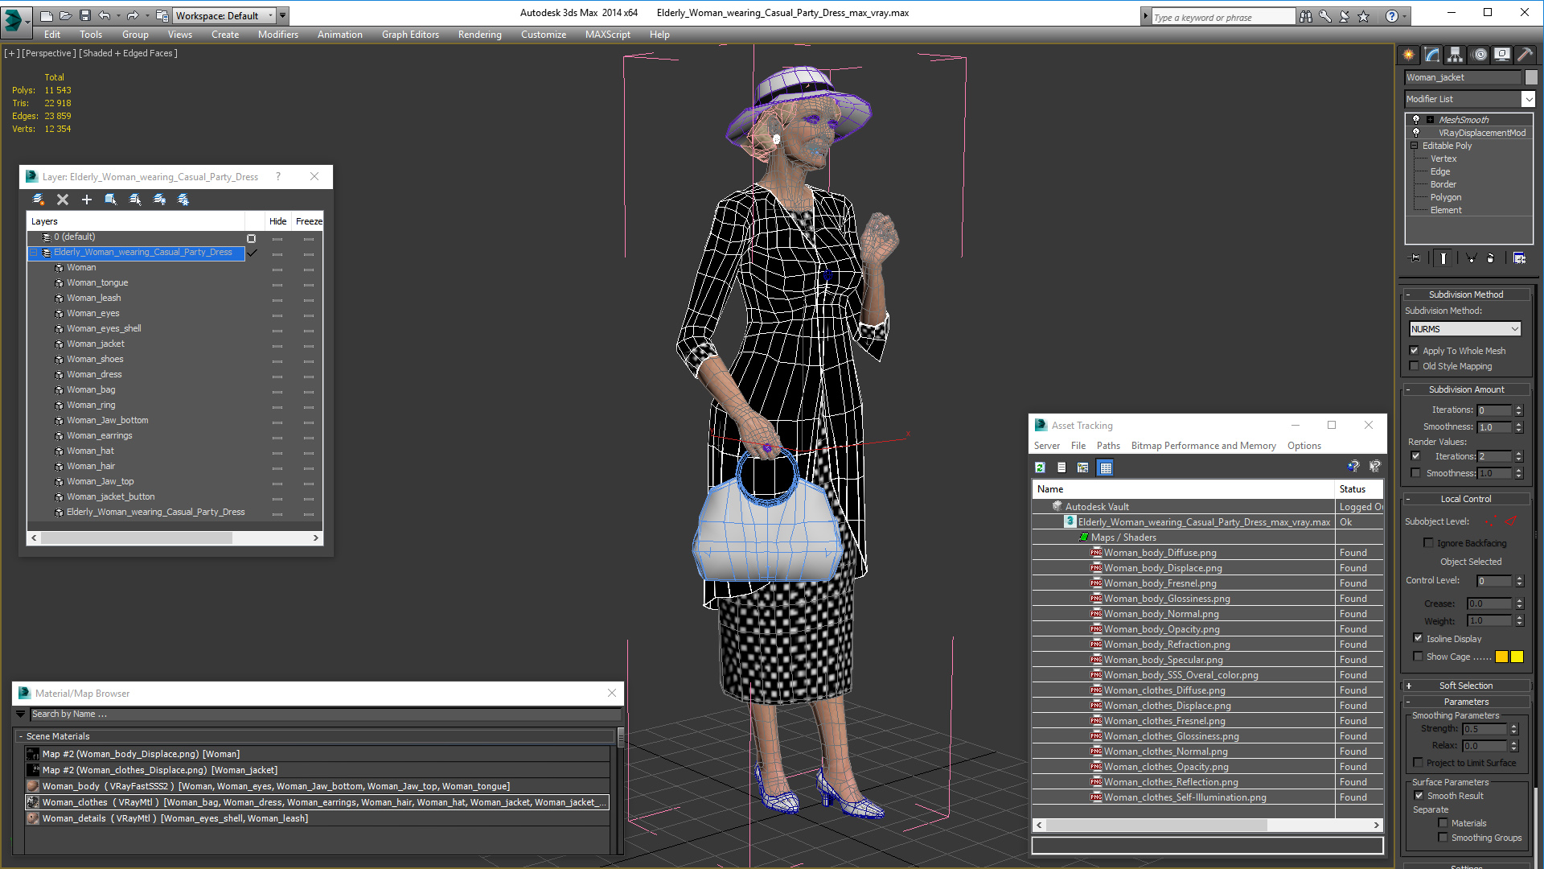Enable Ignore Backfacing checkbox
The height and width of the screenshot is (869, 1544).
1429,543
